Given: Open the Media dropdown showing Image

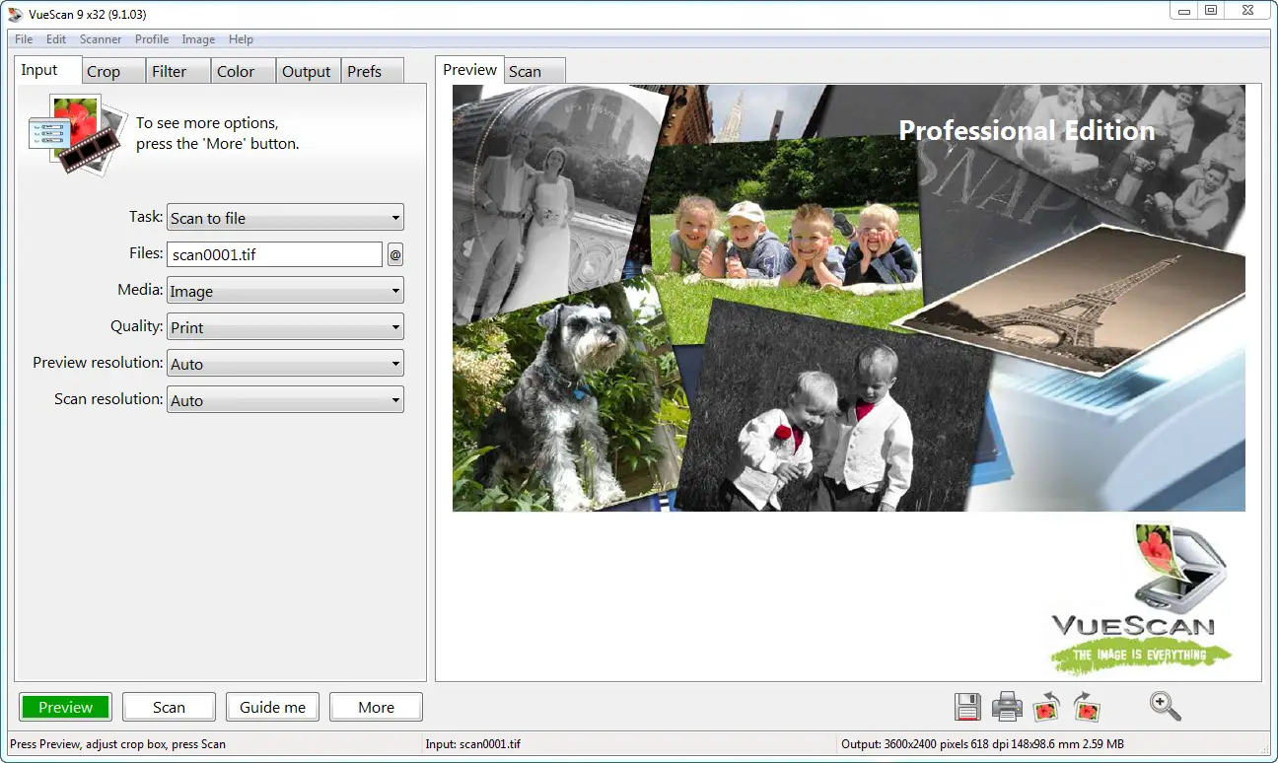Looking at the screenshot, I should click(x=285, y=291).
